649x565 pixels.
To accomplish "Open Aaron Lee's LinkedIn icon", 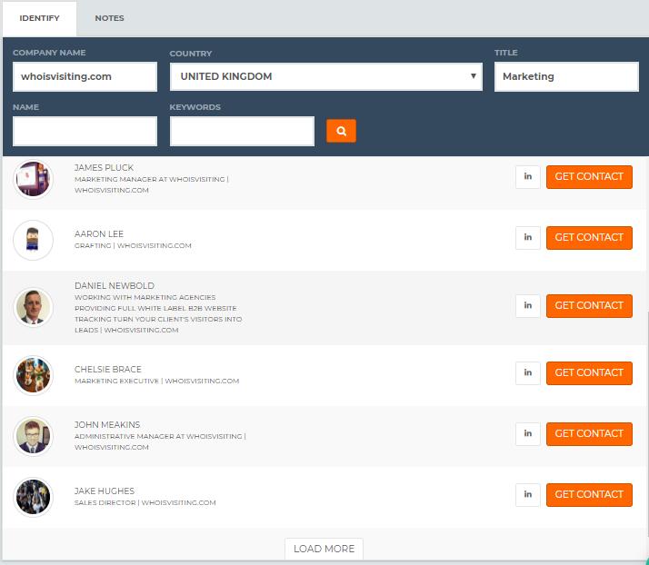I will 528,237.
